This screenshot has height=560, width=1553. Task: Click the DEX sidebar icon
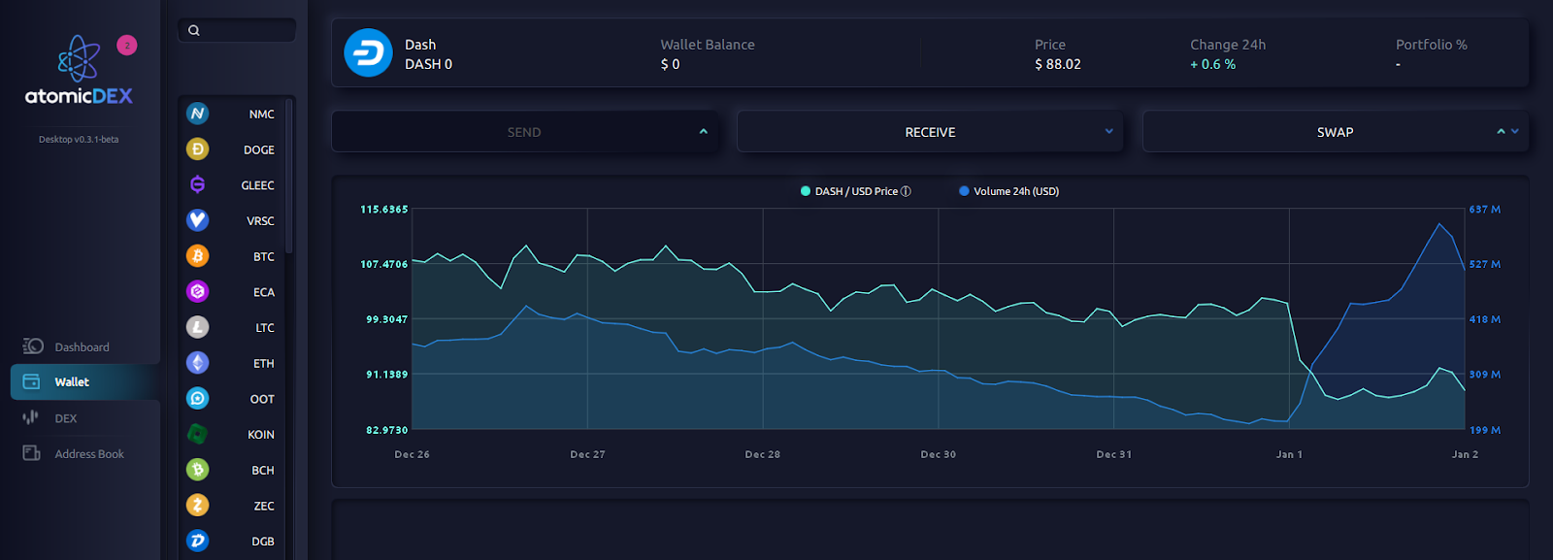(x=31, y=417)
